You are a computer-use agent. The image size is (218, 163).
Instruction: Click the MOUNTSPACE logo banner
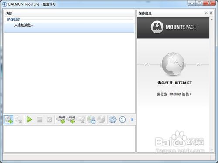(x=173, y=27)
